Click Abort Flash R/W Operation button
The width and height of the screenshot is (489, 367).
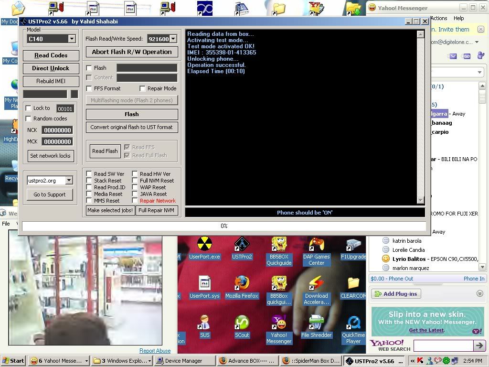[x=132, y=52]
